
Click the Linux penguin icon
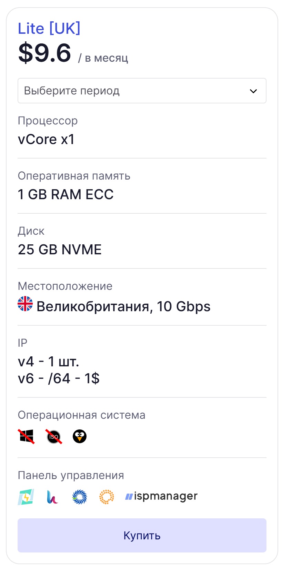click(80, 436)
